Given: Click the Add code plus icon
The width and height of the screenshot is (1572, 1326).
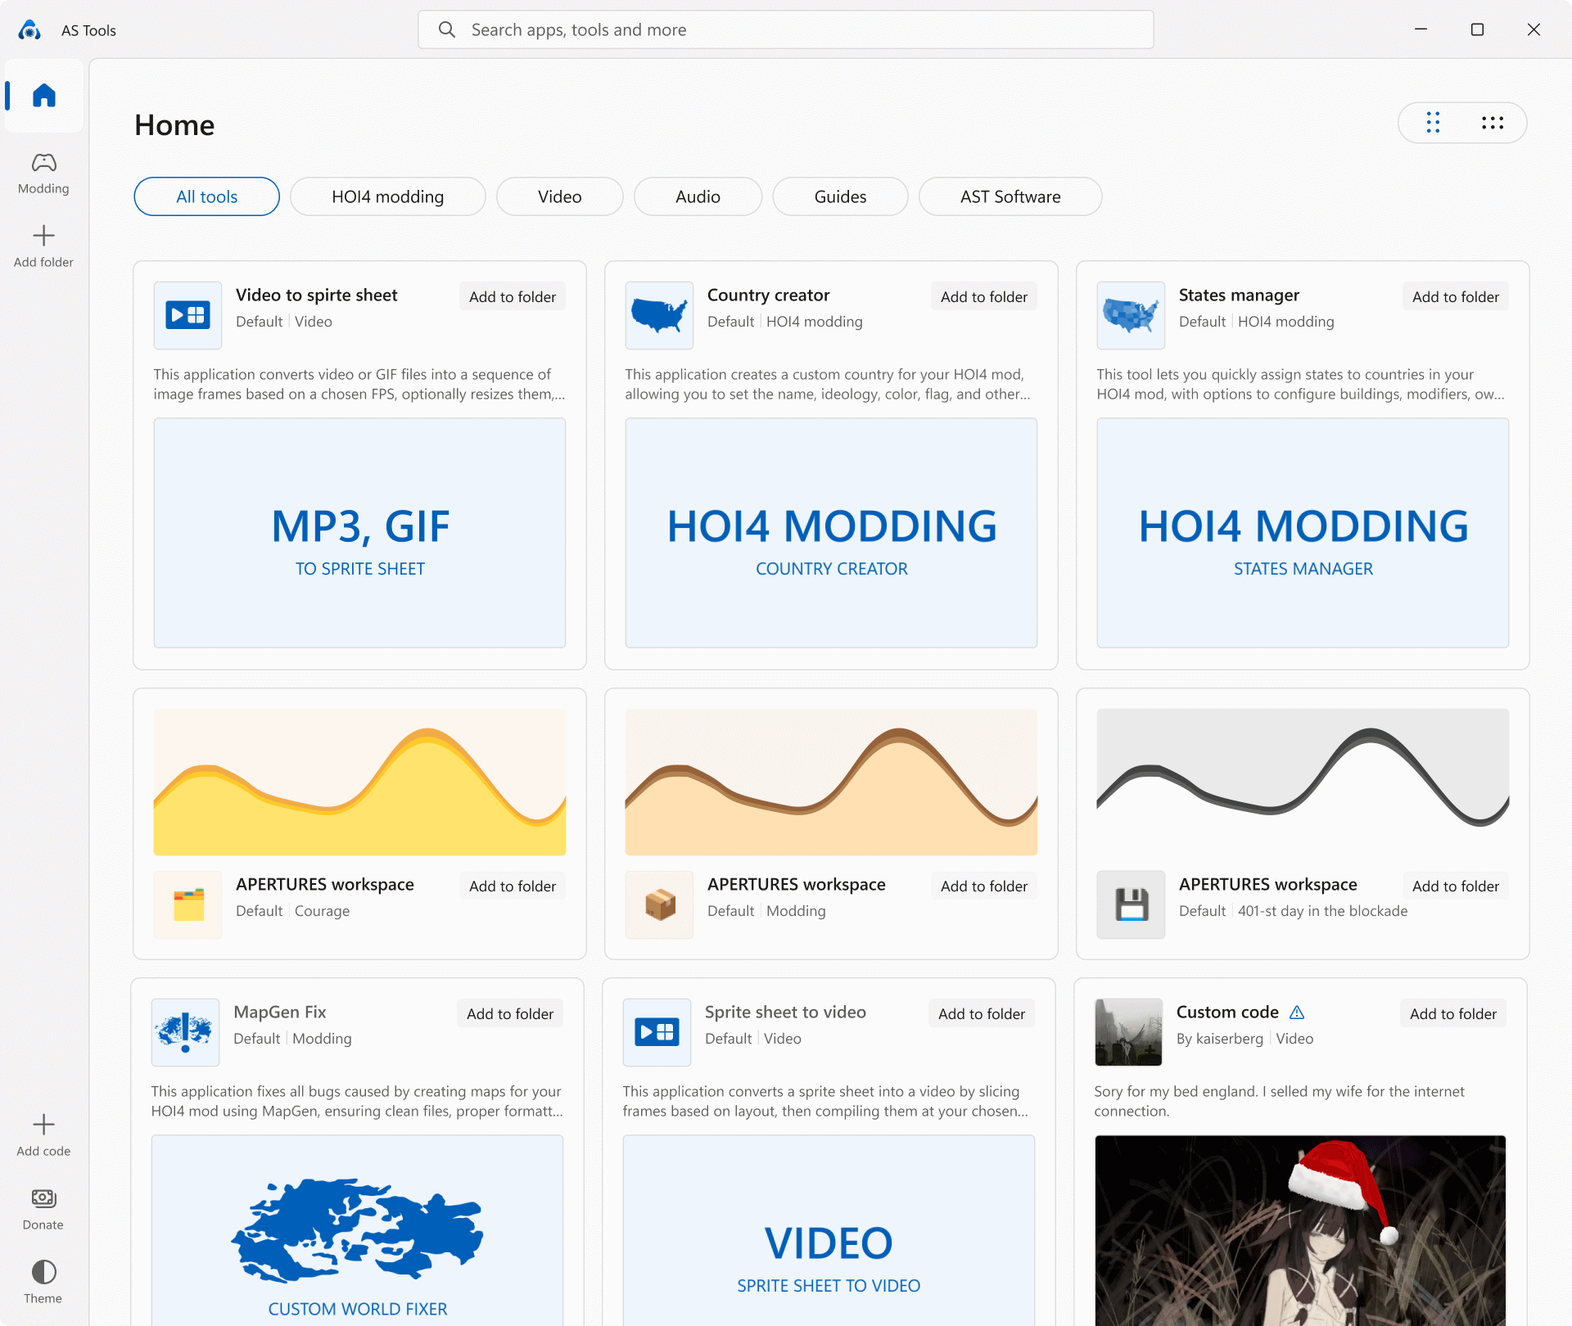Looking at the screenshot, I should click(43, 1125).
